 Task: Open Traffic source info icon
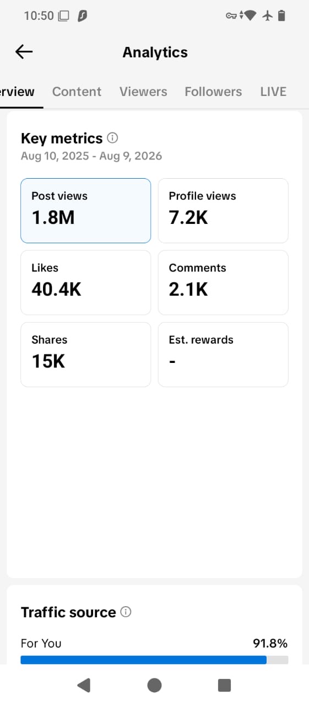point(126,612)
